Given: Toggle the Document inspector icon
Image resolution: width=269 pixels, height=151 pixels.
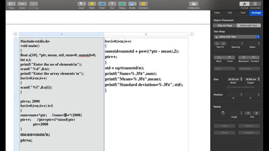Looking at the screenshot, I should 255,4.
